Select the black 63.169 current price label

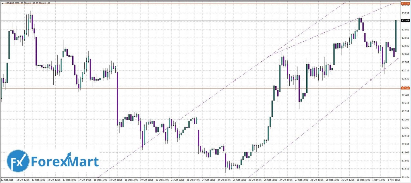point(405,21)
